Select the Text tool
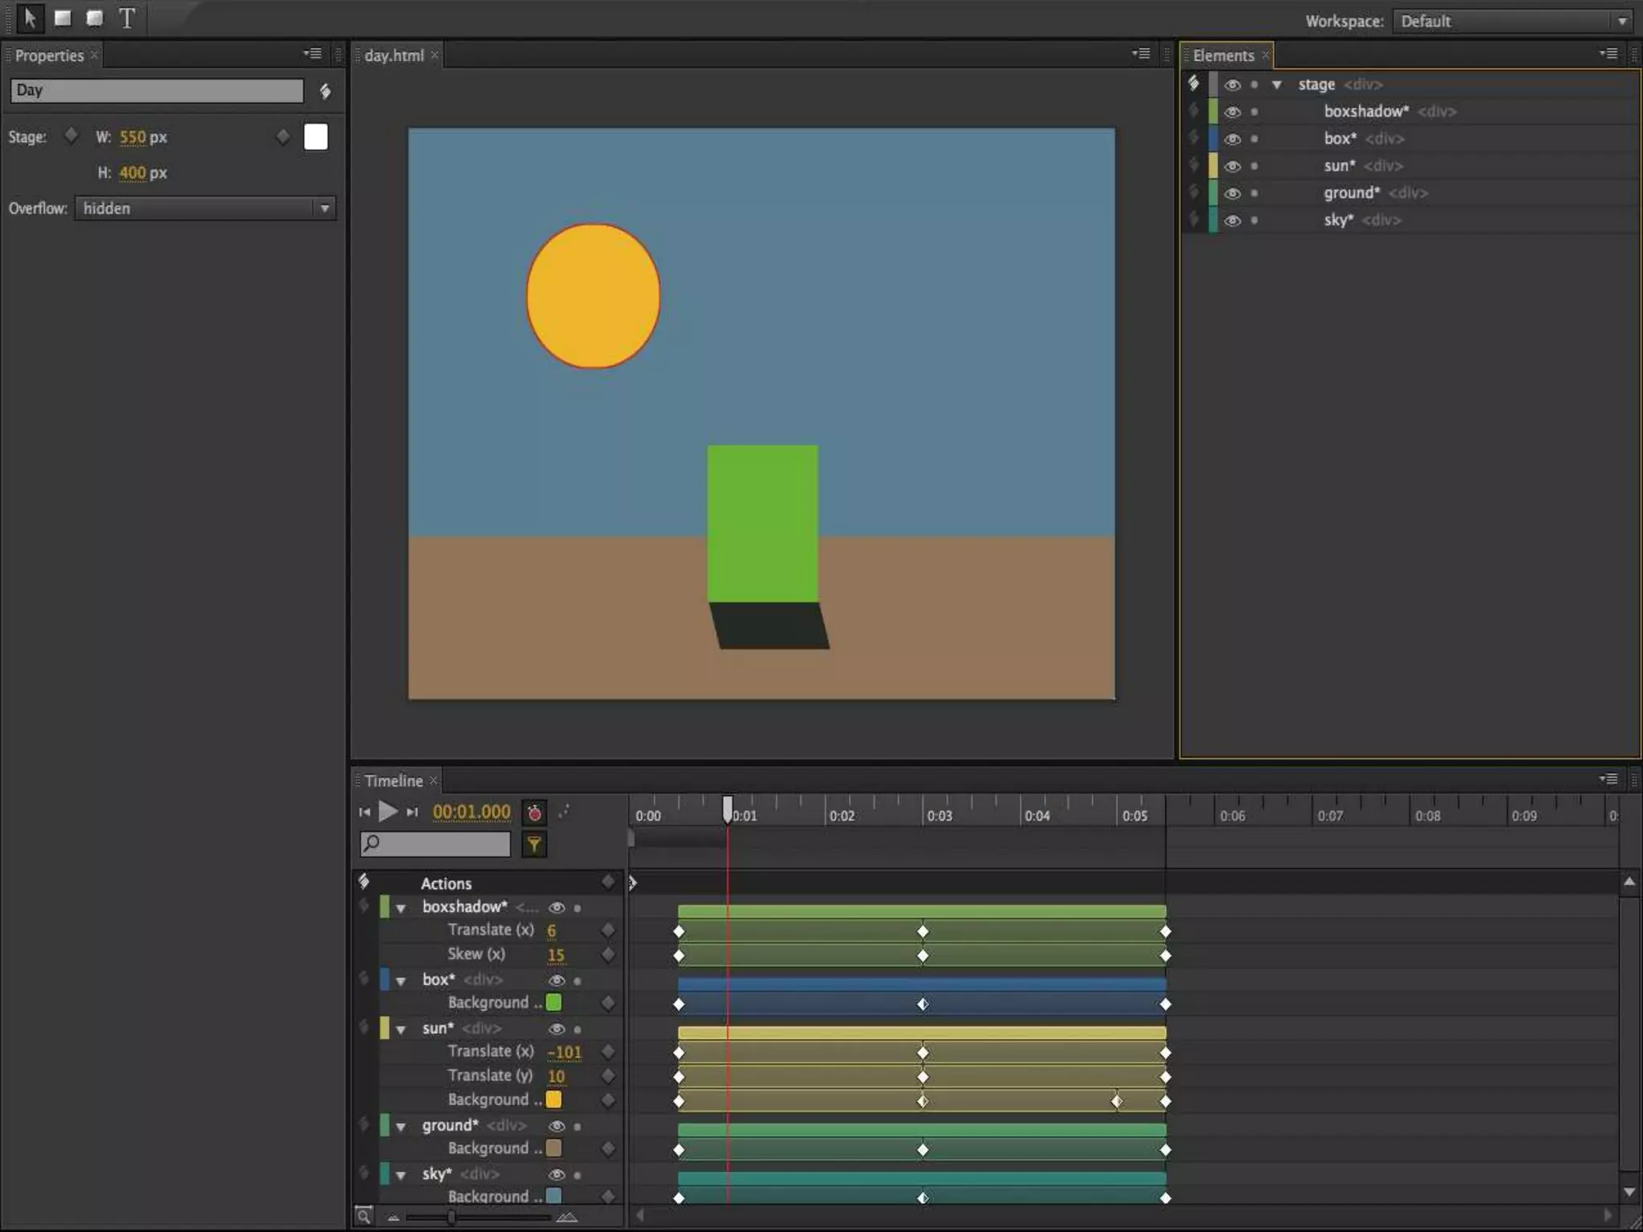Viewport: 1643px width, 1232px height. [127, 18]
